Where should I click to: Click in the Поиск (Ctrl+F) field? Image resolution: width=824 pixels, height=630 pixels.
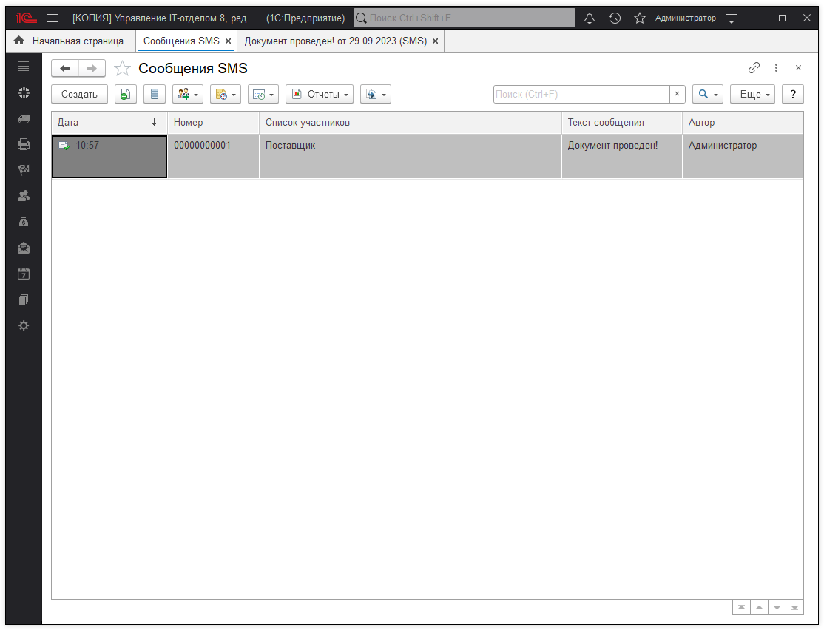pyautogui.click(x=581, y=95)
